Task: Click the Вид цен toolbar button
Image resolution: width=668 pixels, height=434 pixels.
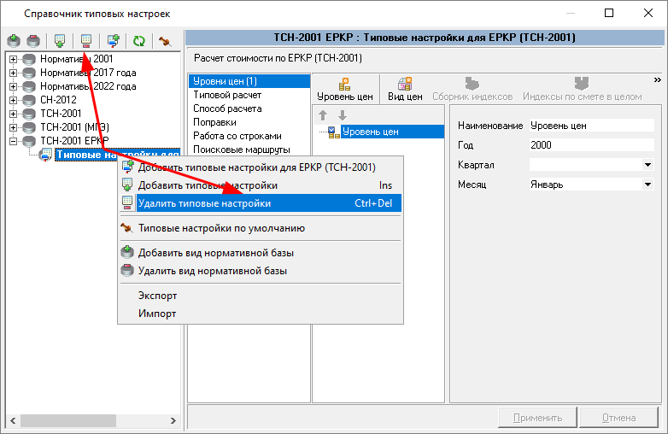Action: coord(405,89)
